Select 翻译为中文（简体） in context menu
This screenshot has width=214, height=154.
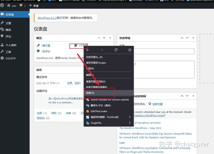point(109,105)
